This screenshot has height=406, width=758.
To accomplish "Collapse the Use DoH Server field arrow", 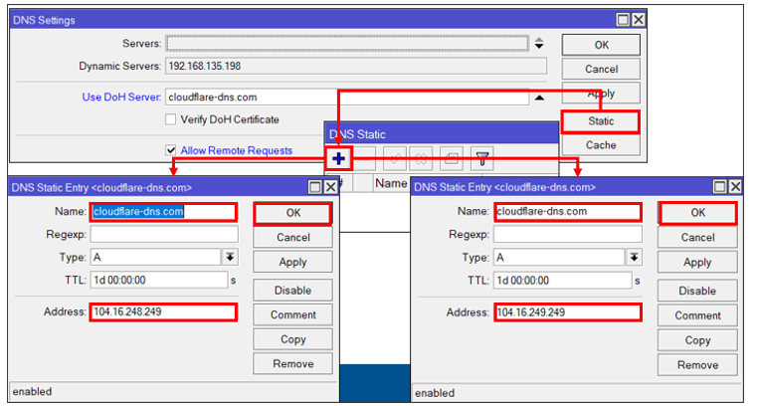I will coord(539,98).
